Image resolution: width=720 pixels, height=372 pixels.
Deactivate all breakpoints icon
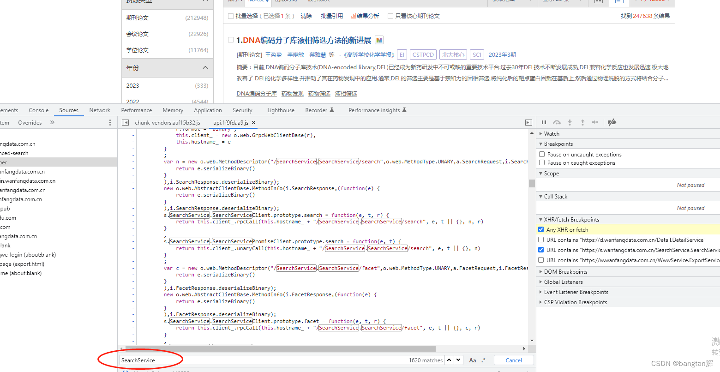click(x=612, y=122)
